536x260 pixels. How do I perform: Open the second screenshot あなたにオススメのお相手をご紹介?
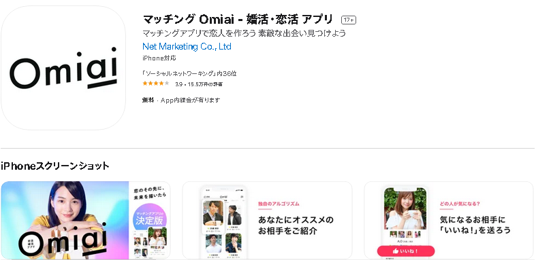pos(267,220)
